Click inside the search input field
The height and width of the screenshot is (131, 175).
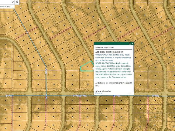pyautogui.click(x=5, y=2)
